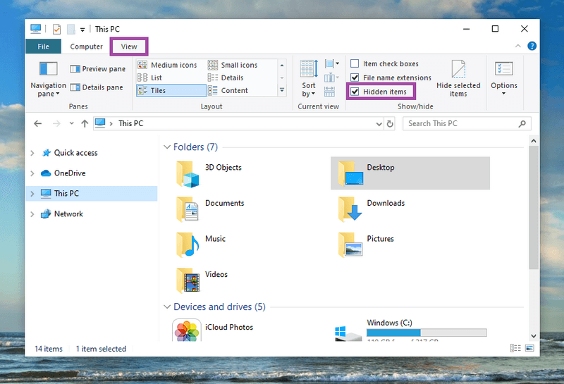Screen dimensions: 564x384
Task: Expand the layout gallery dropdown arrow
Action: [x=282, y=90]
